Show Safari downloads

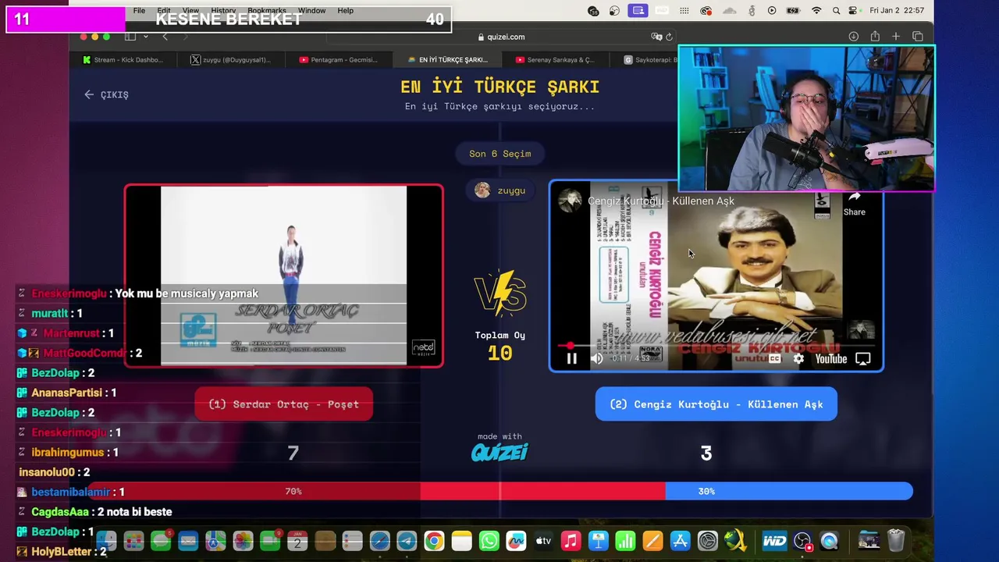coord(854,37)
